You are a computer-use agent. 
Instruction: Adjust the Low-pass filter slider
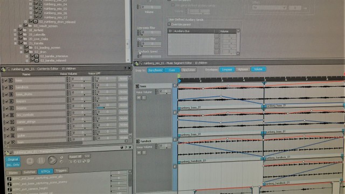(151, 32)
